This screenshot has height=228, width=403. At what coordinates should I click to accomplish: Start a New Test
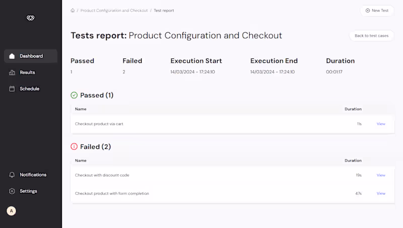[377, 11]
